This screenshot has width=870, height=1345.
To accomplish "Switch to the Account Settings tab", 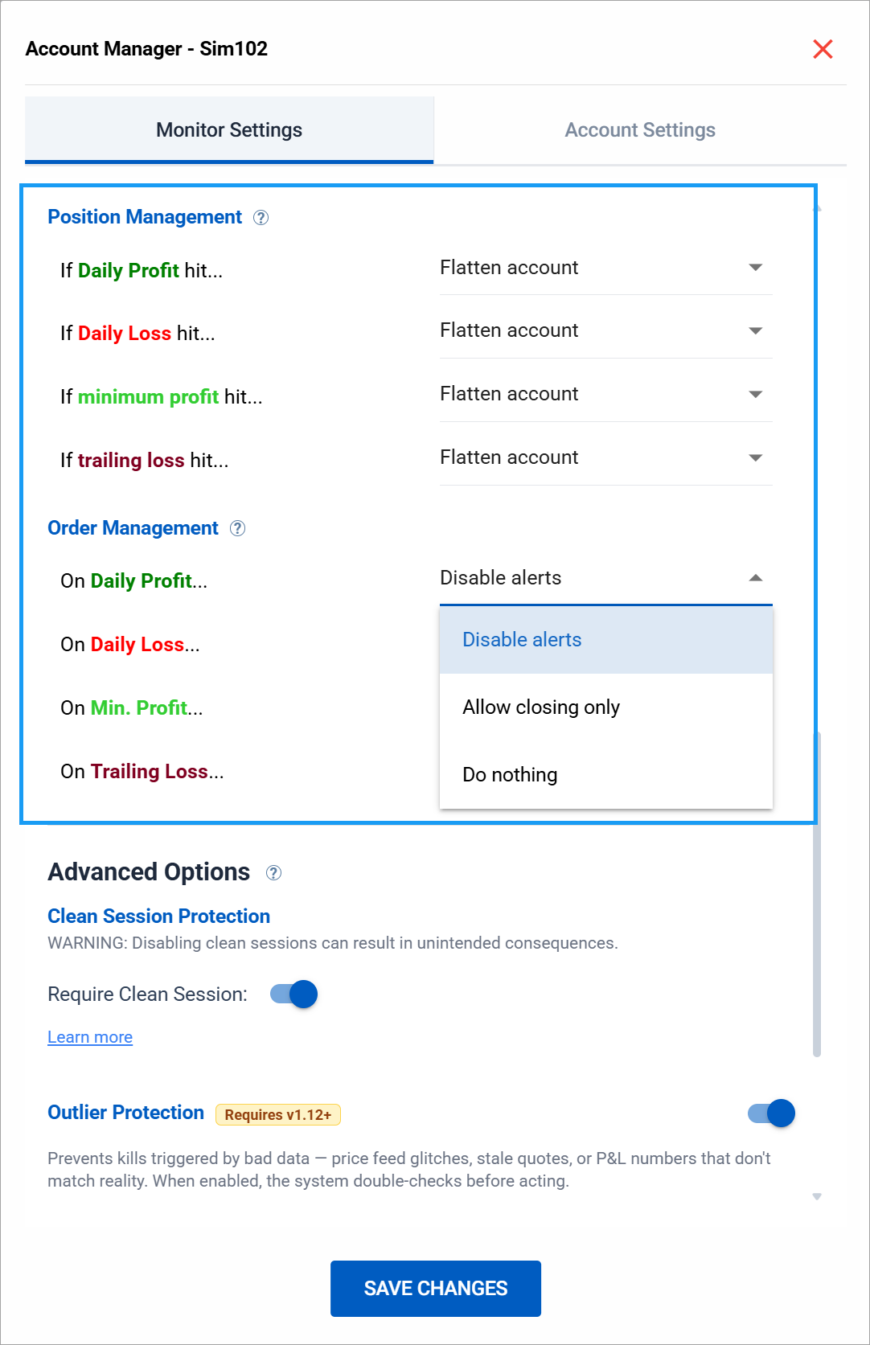I will click(x=640, y=130).
